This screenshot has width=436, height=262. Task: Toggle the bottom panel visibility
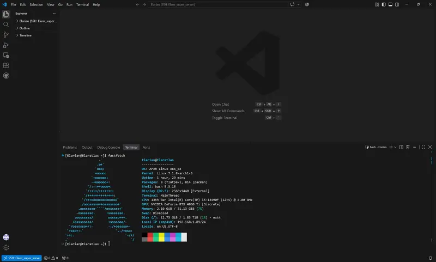390,4
